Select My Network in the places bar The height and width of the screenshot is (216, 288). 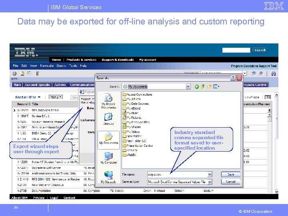pyautogui.click(x=108, y=177)
